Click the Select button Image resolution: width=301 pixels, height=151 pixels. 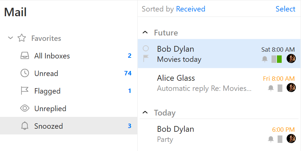point(285,9)
